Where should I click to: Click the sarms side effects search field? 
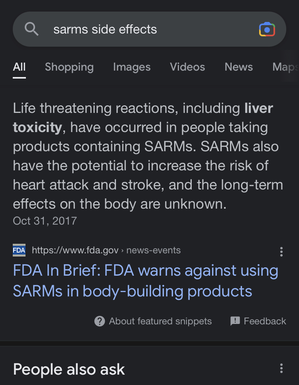[x=149, y=29]
